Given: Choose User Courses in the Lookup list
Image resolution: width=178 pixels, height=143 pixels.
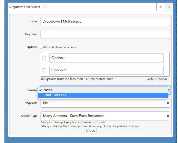Looking at the screenshot, I should click(103, 95).
